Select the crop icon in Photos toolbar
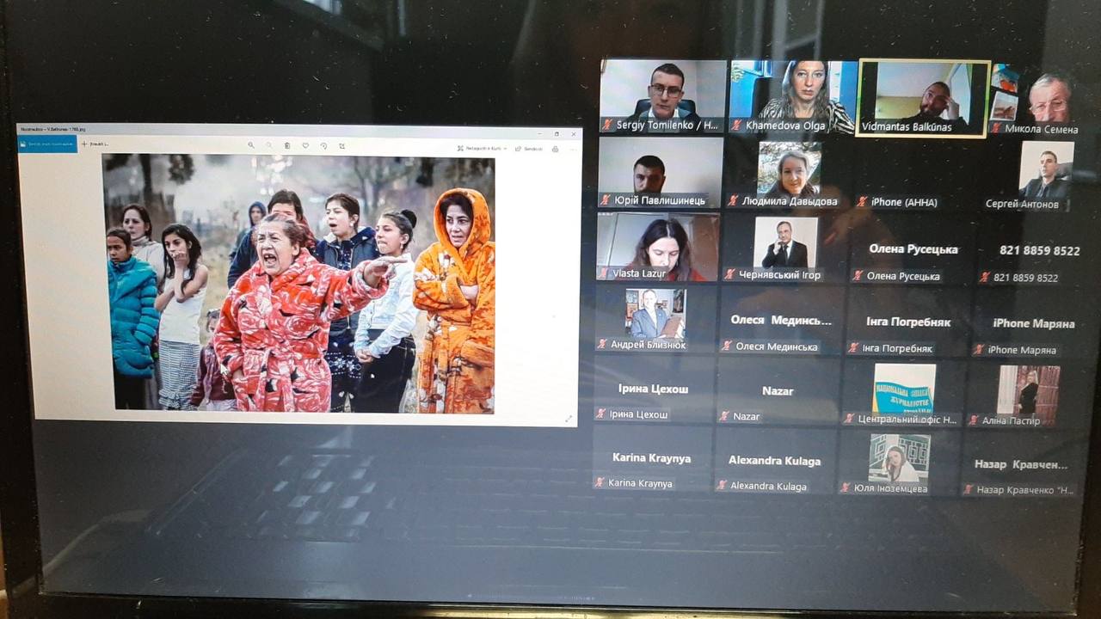This screenshot has height=619, width=1101. (x=341, y=145)
